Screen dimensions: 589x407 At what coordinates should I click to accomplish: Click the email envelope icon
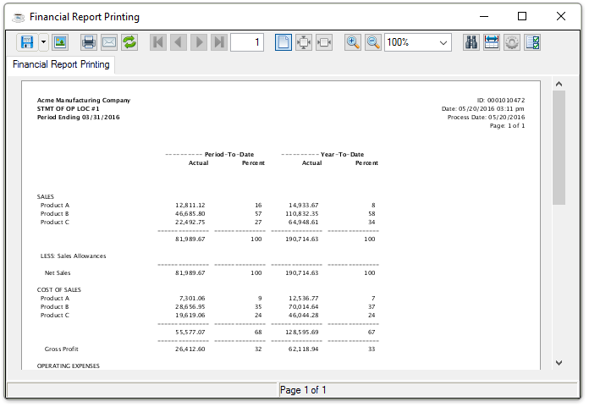pyautogui.click(x=109, y=42)
